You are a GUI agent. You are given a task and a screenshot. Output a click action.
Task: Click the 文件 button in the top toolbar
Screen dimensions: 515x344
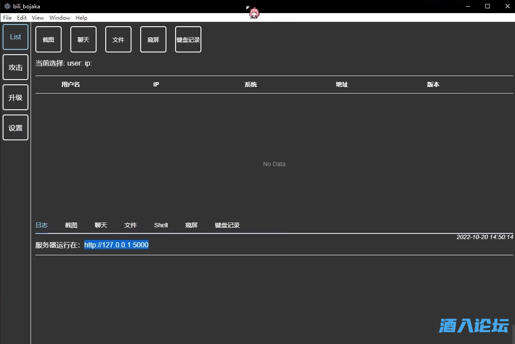(118, 39)
